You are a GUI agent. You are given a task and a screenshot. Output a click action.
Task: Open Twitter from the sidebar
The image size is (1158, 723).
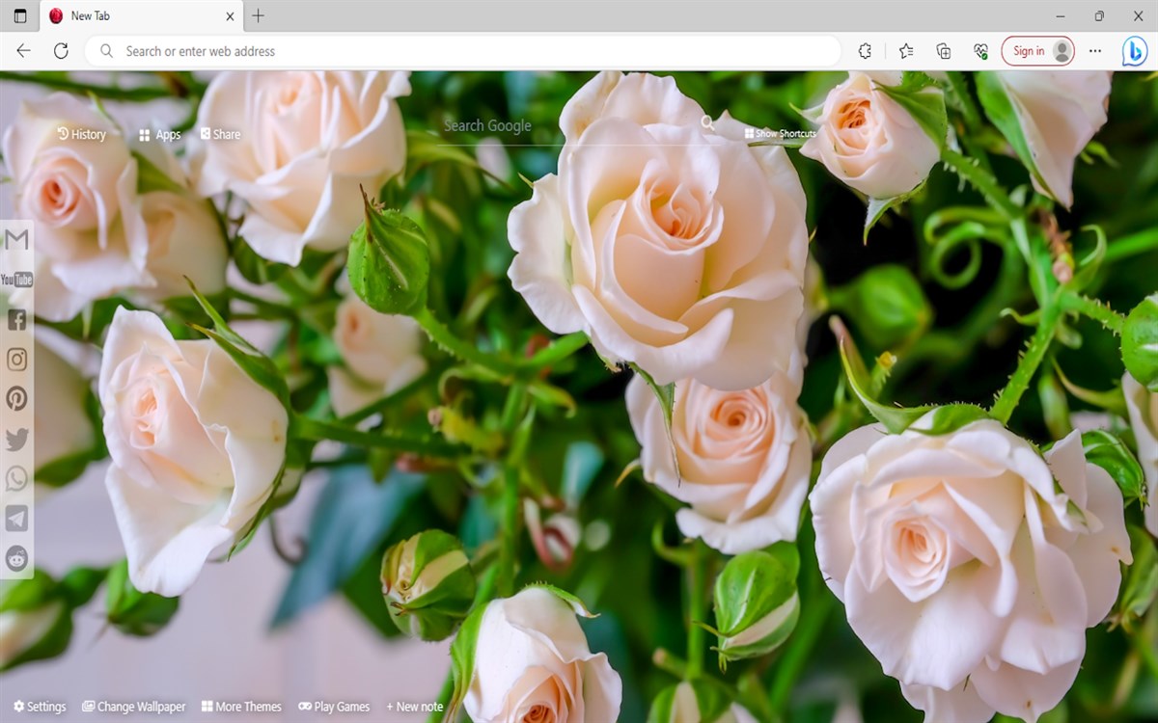16,439
